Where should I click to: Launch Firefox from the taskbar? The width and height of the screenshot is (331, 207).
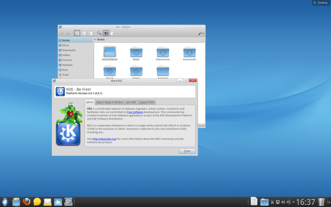(26, 202)
